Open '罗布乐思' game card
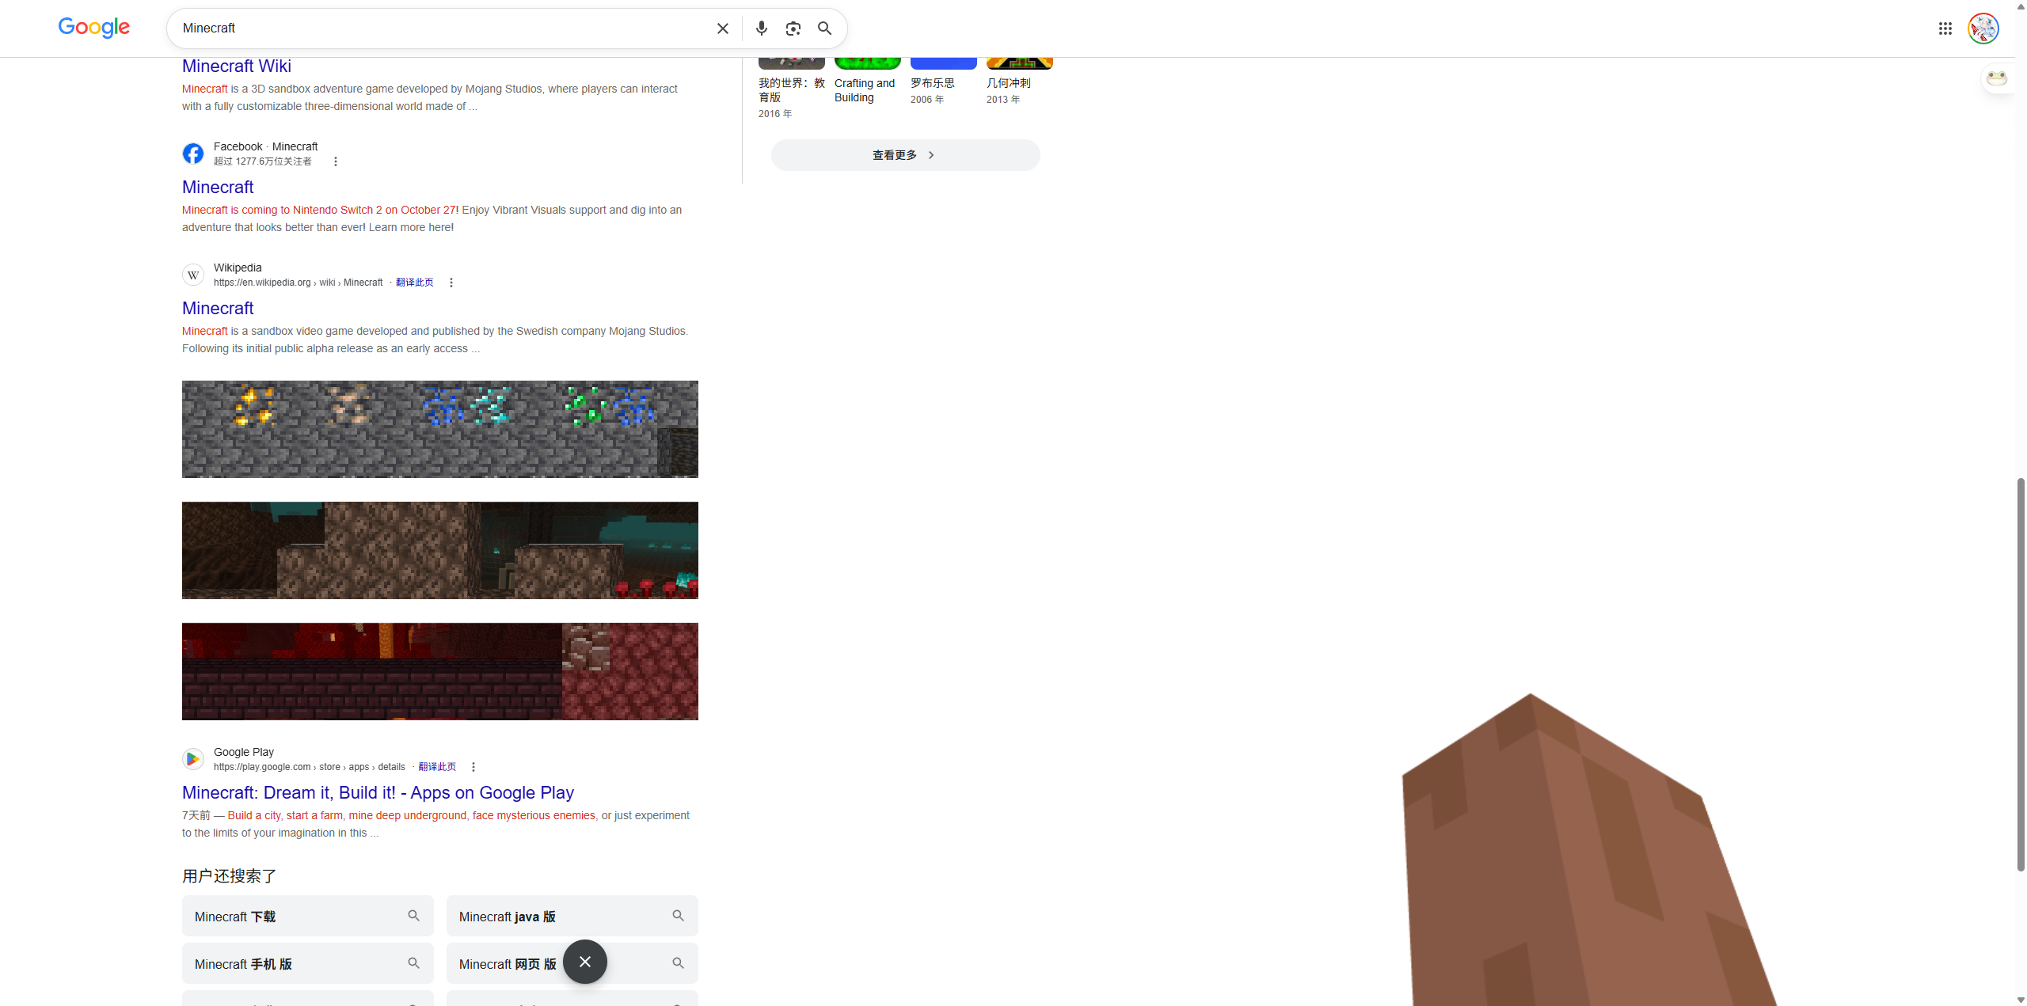The image size is (2027, 1006). coord(944,82)
